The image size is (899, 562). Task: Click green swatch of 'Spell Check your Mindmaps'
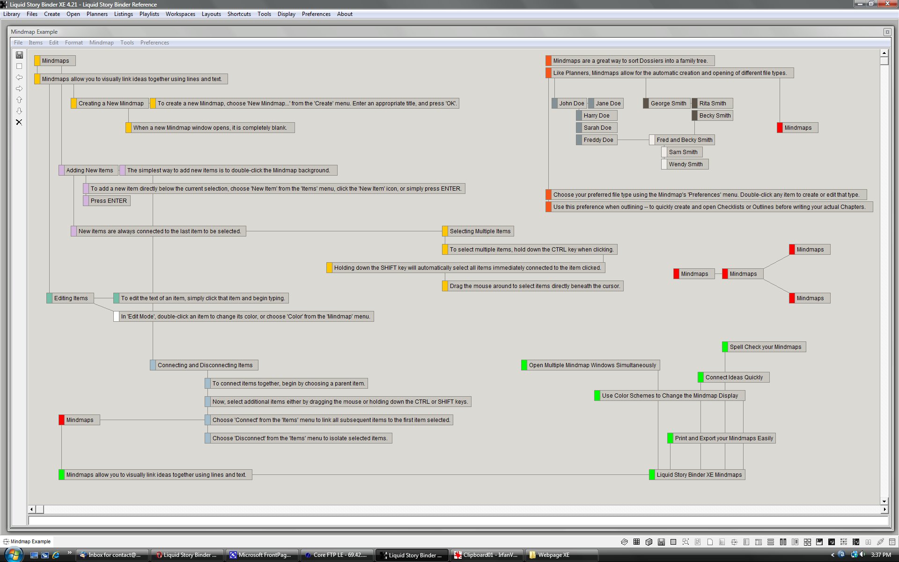(725, 347)
